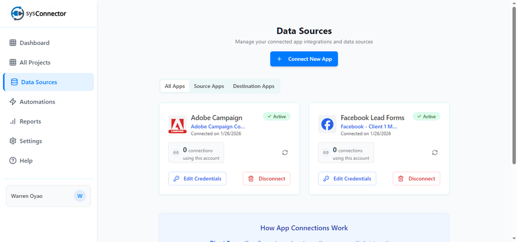Open the Reports page

(30, 122)
